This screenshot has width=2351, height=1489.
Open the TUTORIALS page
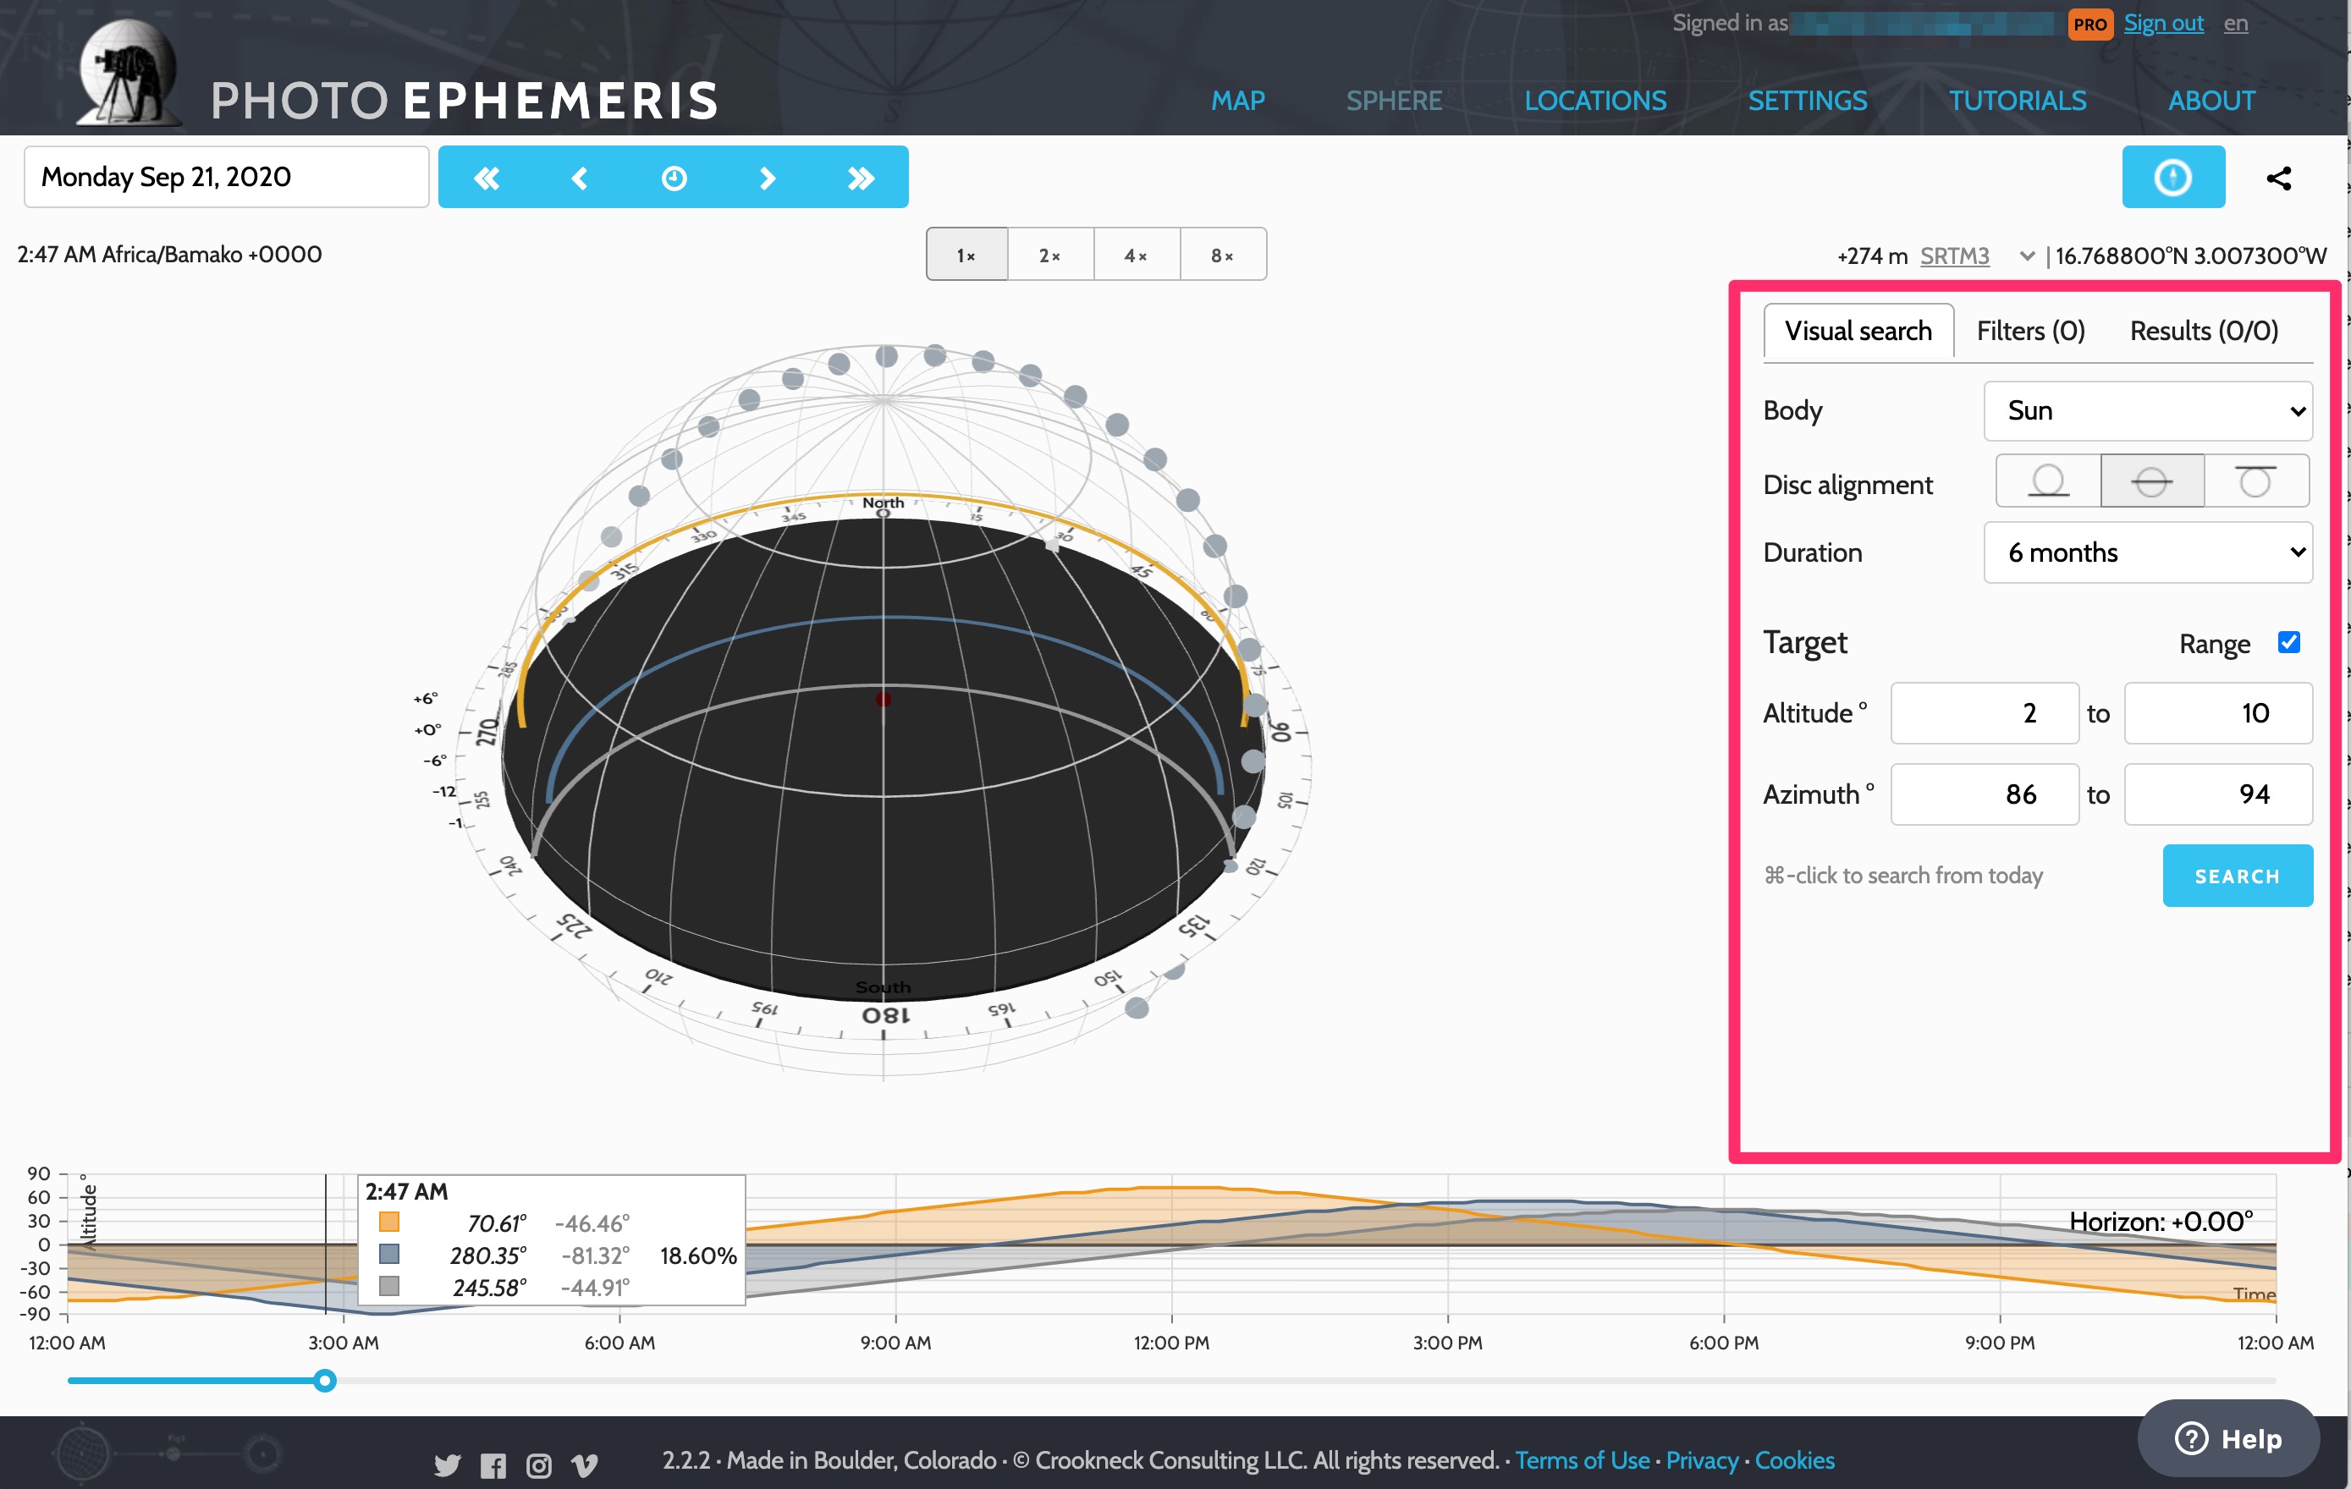point(2017,101)
